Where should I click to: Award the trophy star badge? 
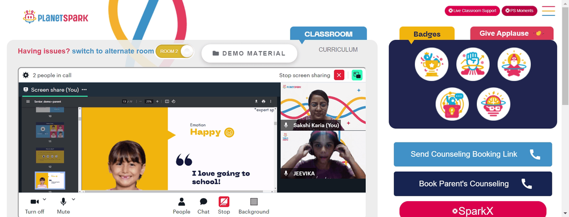point(431,65)
